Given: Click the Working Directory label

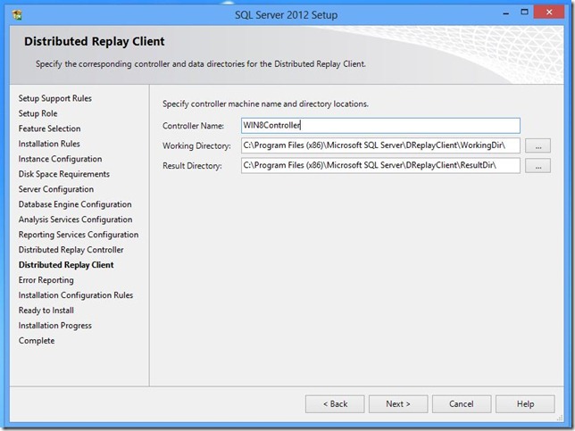Looking at the screenshot, I should 196,145.
